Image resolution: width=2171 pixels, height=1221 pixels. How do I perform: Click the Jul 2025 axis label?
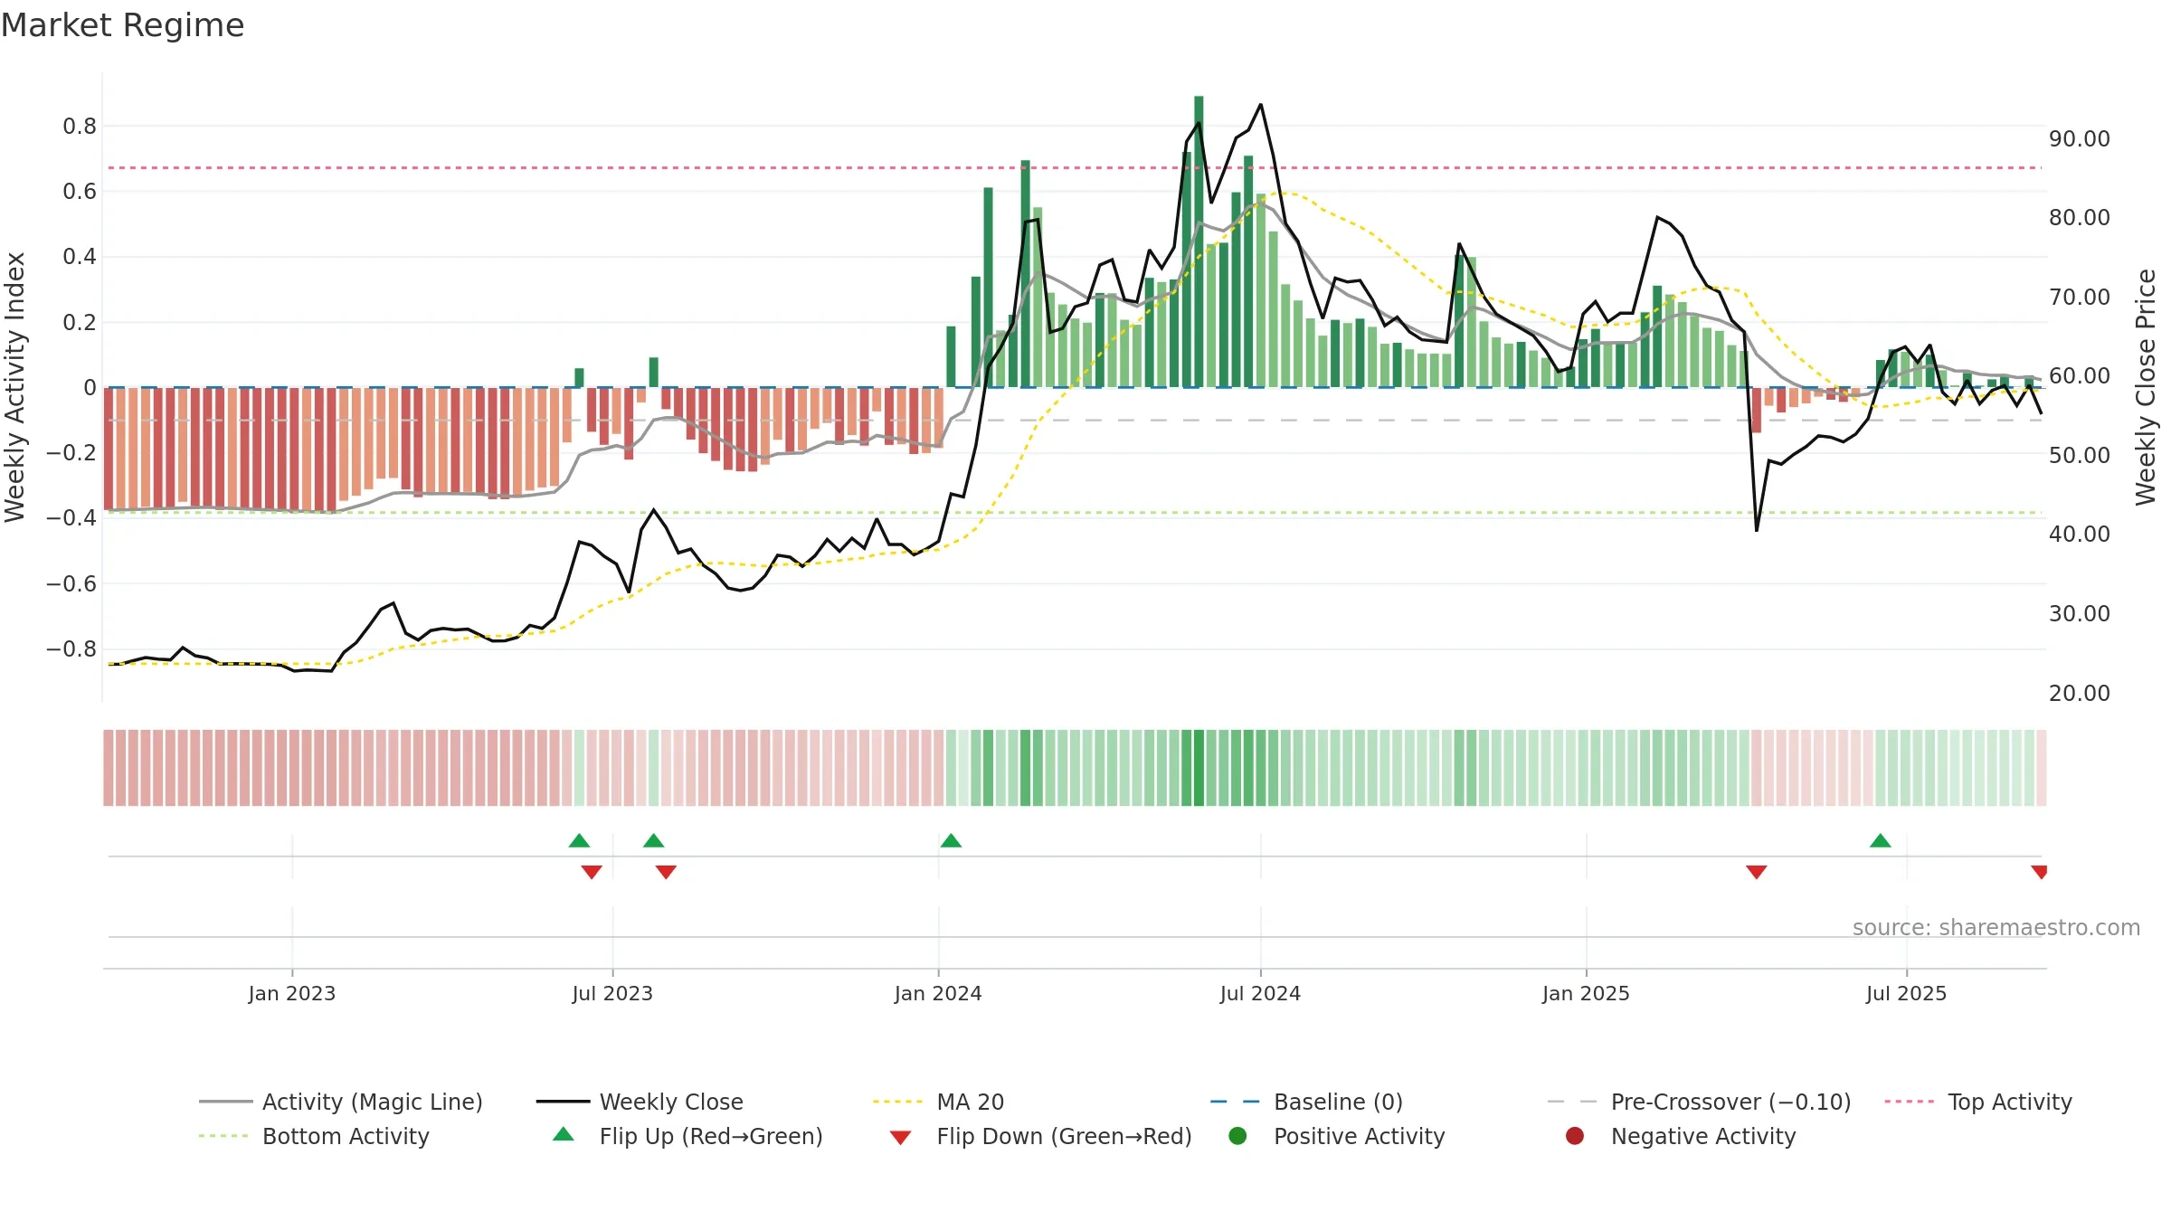(x=1906, y=994)
